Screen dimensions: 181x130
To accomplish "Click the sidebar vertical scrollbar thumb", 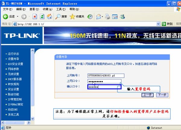I will click(x=33, y=79).
